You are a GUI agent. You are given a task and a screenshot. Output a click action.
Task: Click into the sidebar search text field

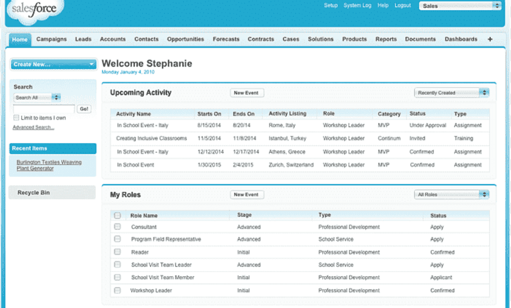click(44, 109)
